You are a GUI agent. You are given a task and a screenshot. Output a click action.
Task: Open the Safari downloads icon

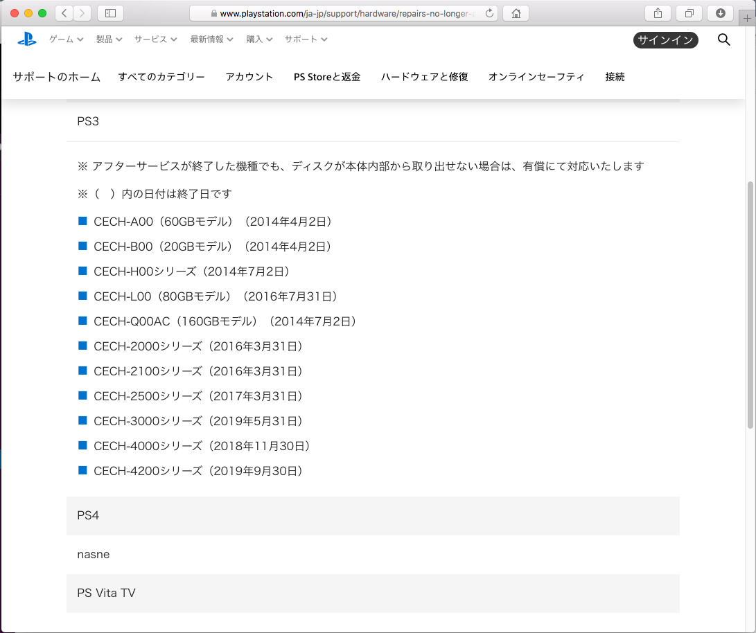pyautogui.click(x=721, y=13)
